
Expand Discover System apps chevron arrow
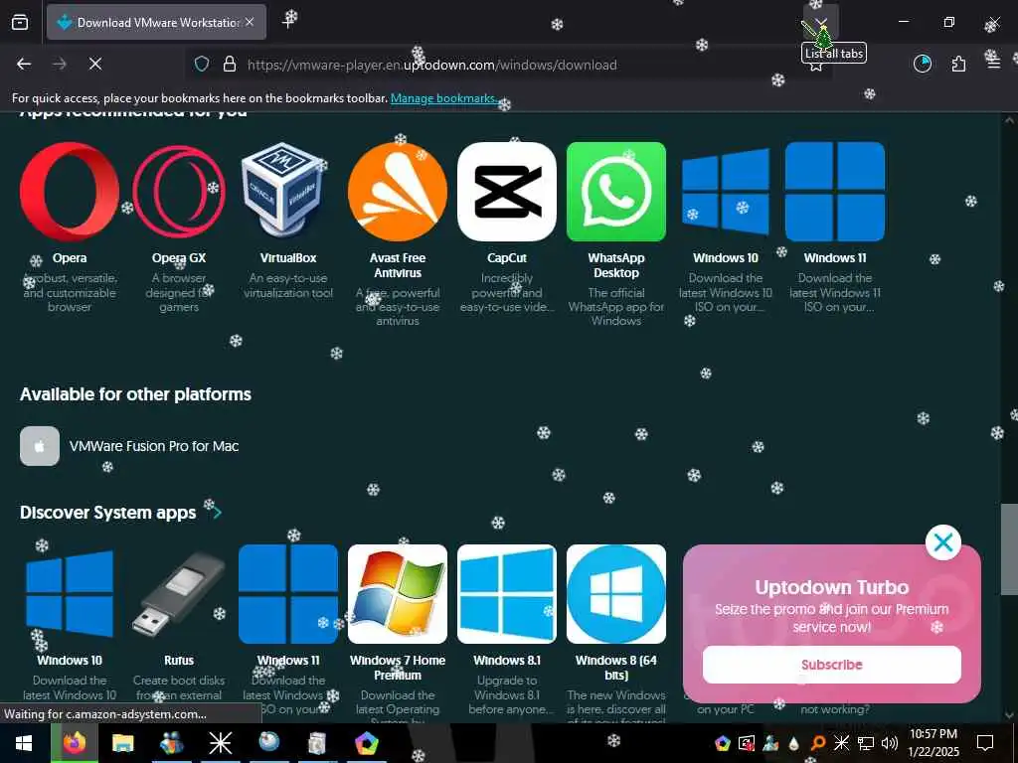pyautogui.click(x=217, y=513)
